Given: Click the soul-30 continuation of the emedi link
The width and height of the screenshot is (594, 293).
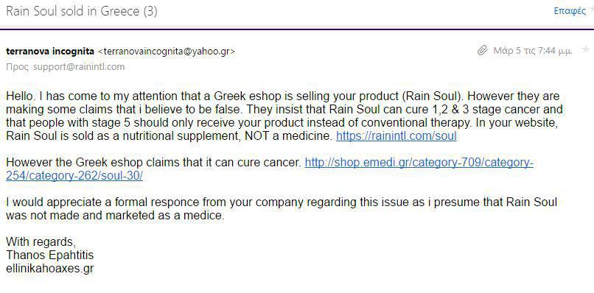Looking at the screenshot, I should (74, 176).
